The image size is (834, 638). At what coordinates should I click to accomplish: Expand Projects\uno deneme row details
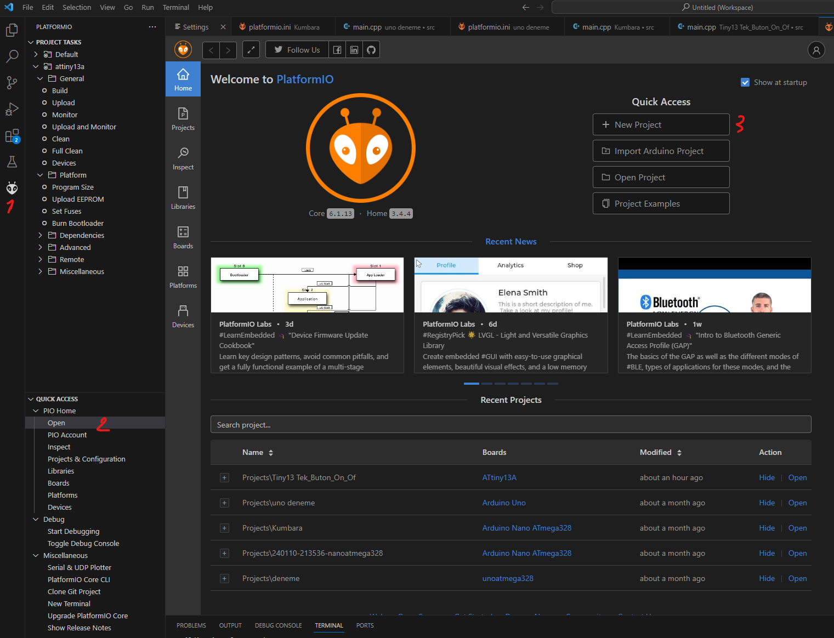224,503
